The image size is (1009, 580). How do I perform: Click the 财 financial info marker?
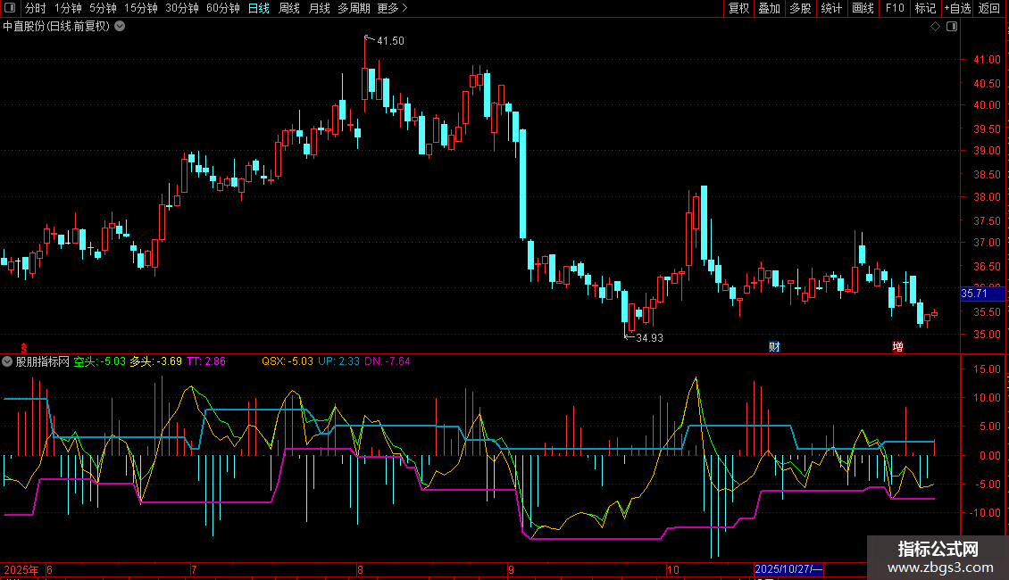tap(774, 346)
